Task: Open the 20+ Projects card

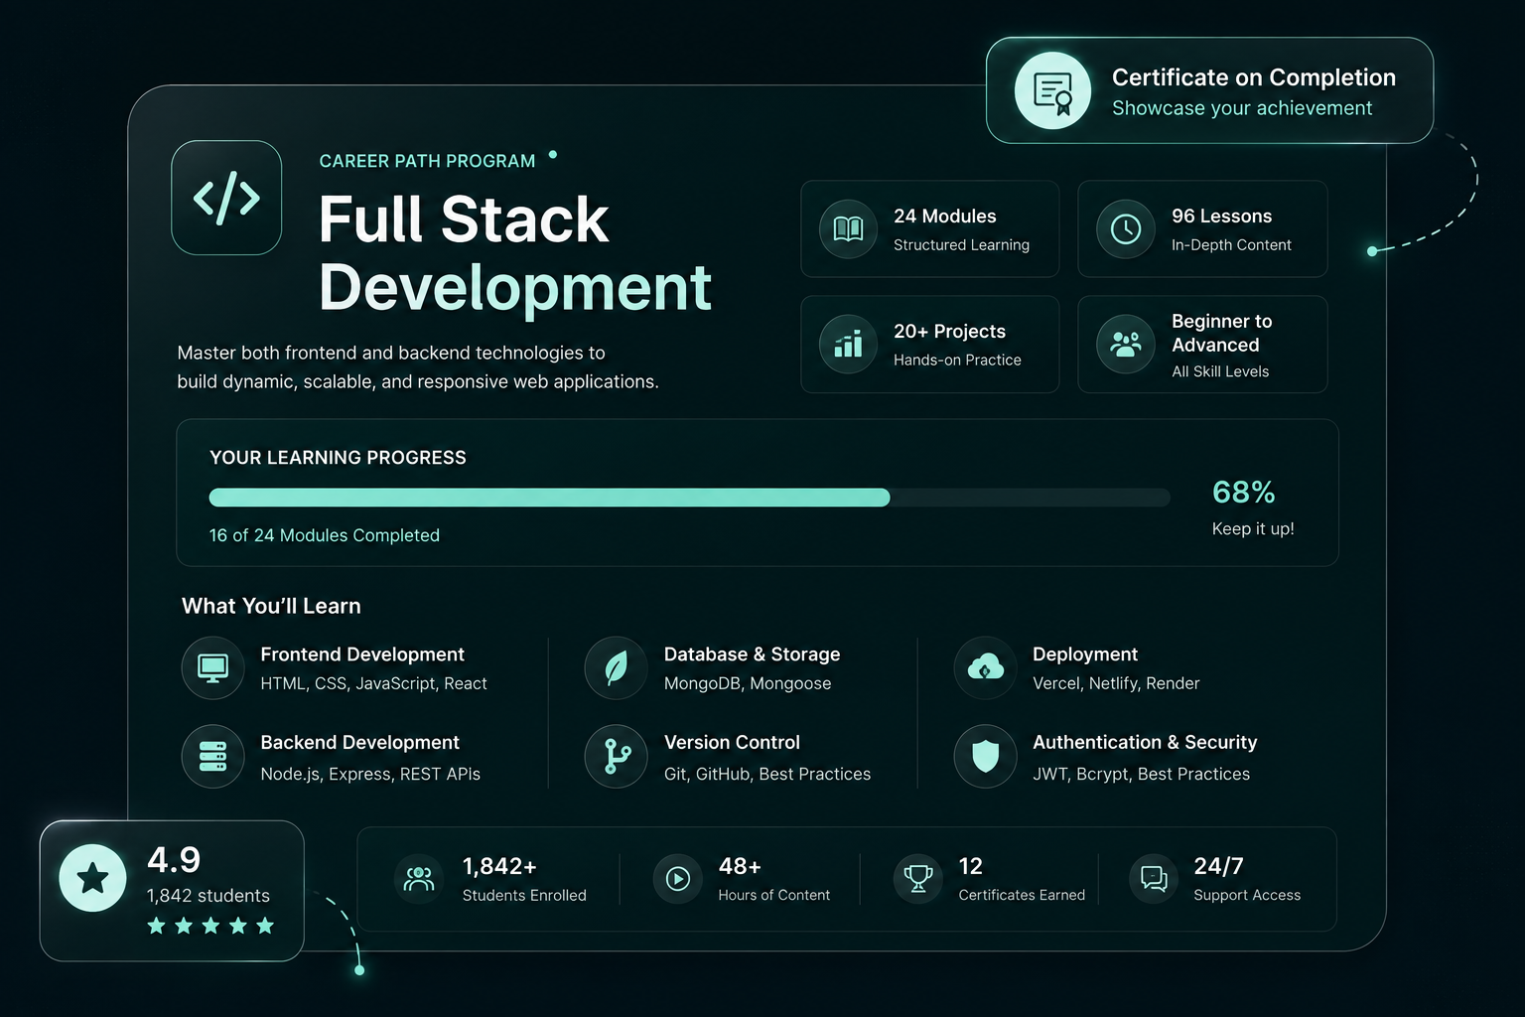Action: pyautogui.click(x=929, y=344)
